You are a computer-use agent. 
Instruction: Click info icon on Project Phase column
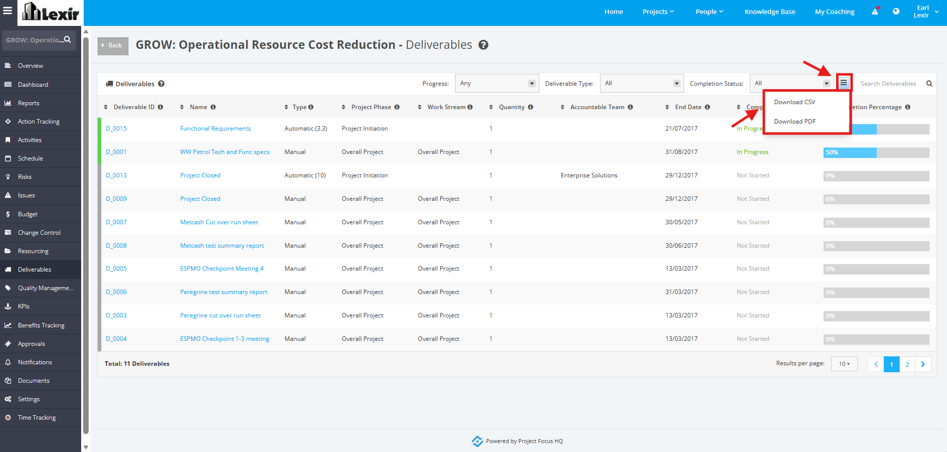point(397,107)
